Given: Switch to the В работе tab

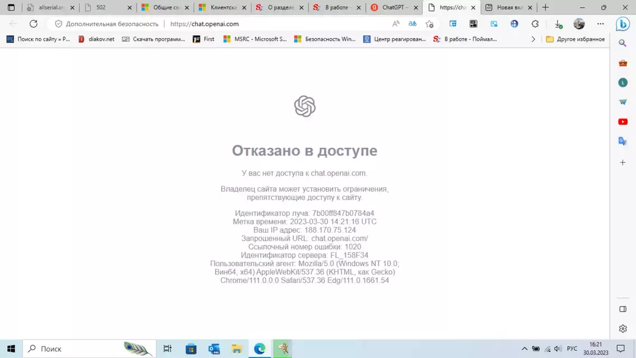Looking at the screenshot, I should (x=336, y=7).
